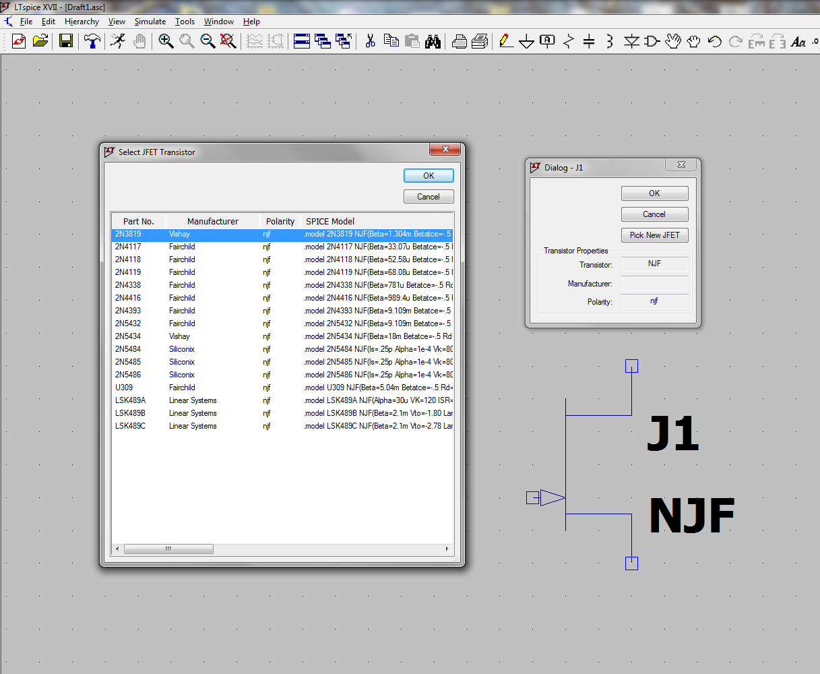
Task: Select the LSK489C Linear Systems row
Action: [x=282, y=426]
